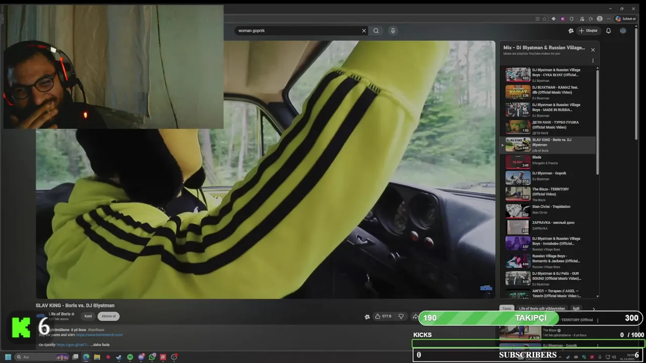Open Discord from taskbar
Image resolution: width=646 pixels, height=363 pixels.
[x=141, y=357]
